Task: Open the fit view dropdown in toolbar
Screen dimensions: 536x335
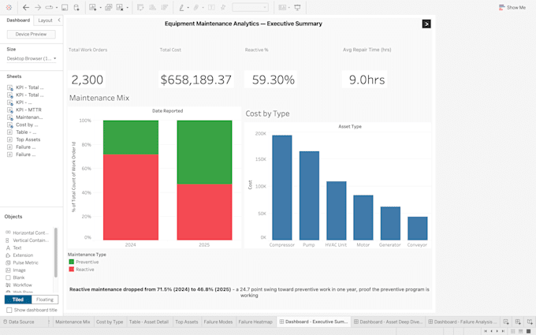Action: click(x=250, y=7)
